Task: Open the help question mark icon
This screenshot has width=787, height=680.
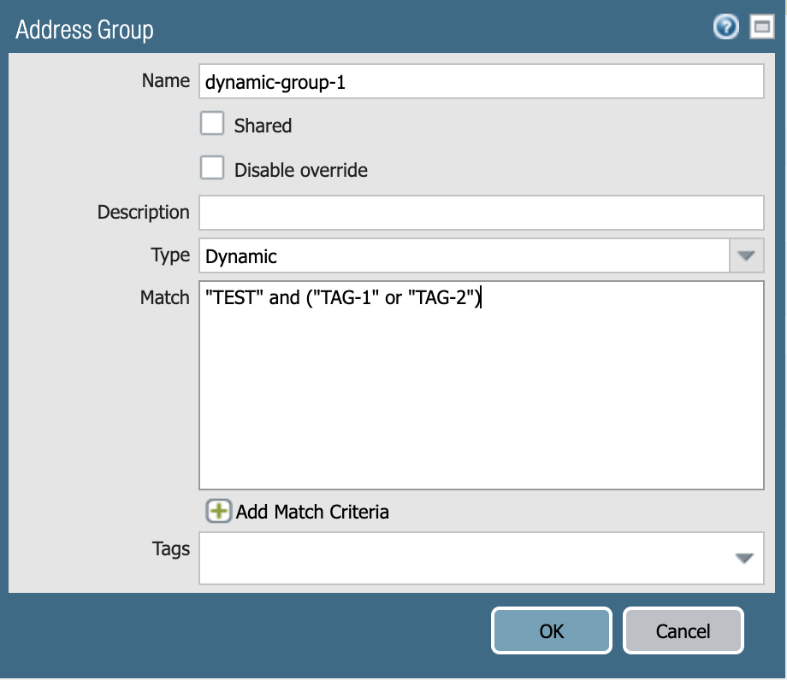Action: [x=725, y=27]
